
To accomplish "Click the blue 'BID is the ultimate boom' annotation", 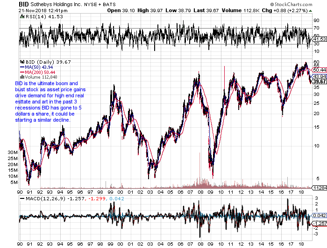I will (50, 102).
